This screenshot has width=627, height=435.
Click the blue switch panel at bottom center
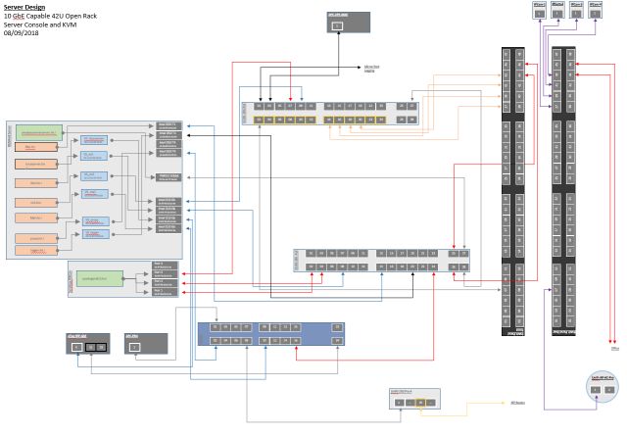tap(272, 334)
